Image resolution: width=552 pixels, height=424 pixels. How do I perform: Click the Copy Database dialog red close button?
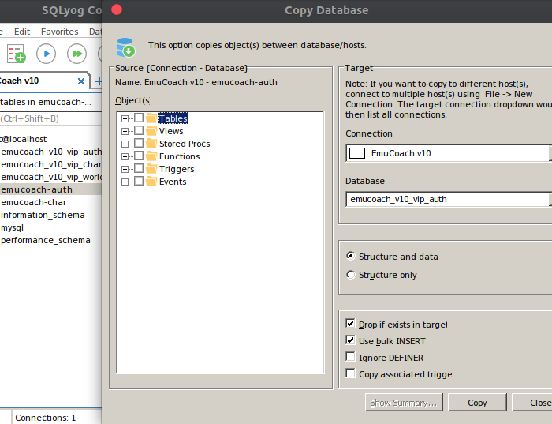click(117, 9)
